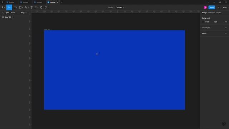Open the search icon in Layers panel
Screen dimensions: 229x129
[3, 13]
